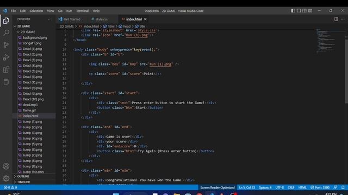The image size is (348, 195).
Task: Close the index.html tab
Action: [x=145, y=19]
